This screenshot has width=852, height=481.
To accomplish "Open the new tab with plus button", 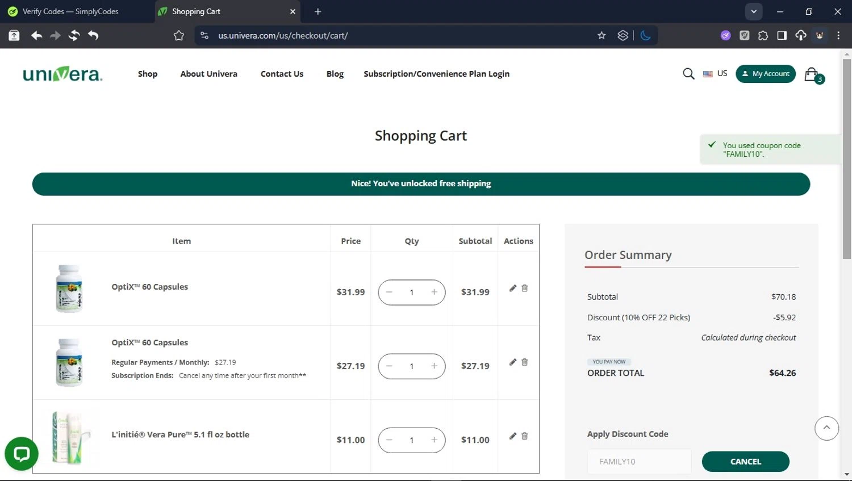I will click(x=318, y=11).
